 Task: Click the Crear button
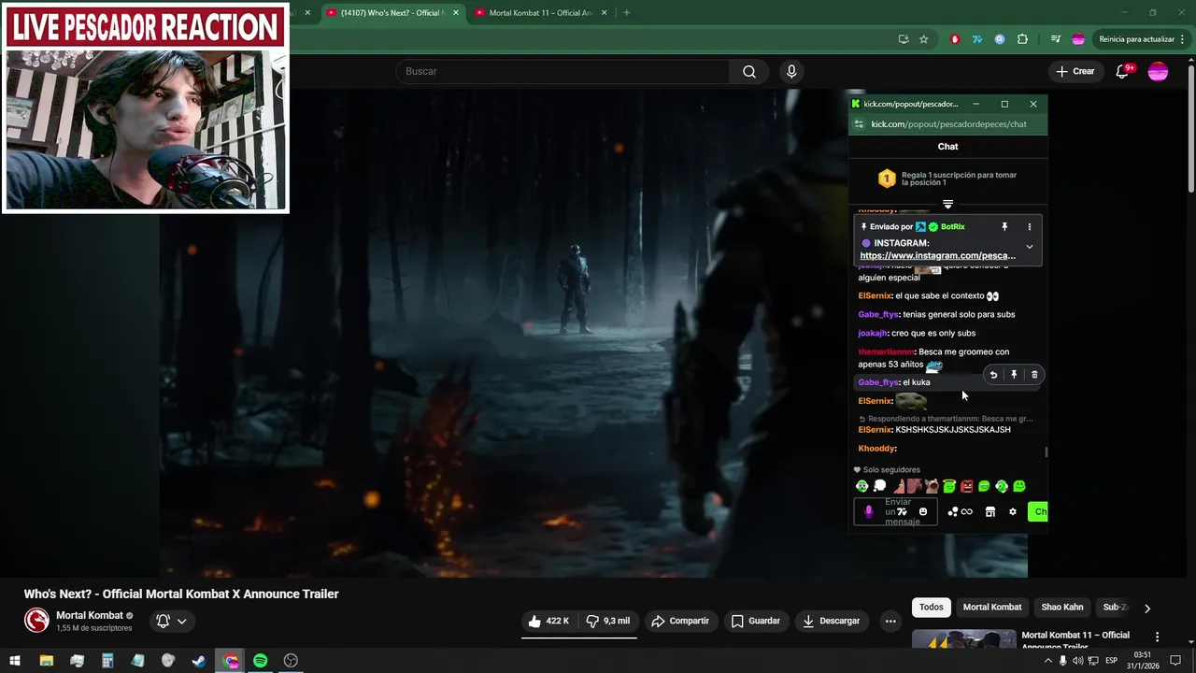pyautogui.click(x=1075, y=72)
